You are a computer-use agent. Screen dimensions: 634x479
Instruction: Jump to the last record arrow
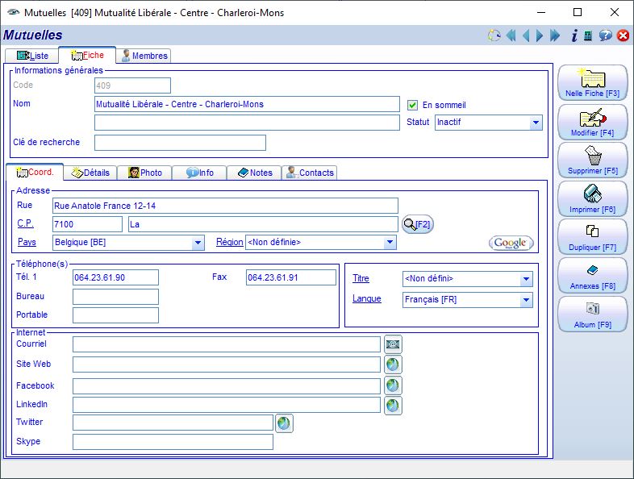[x=555, y=35]
